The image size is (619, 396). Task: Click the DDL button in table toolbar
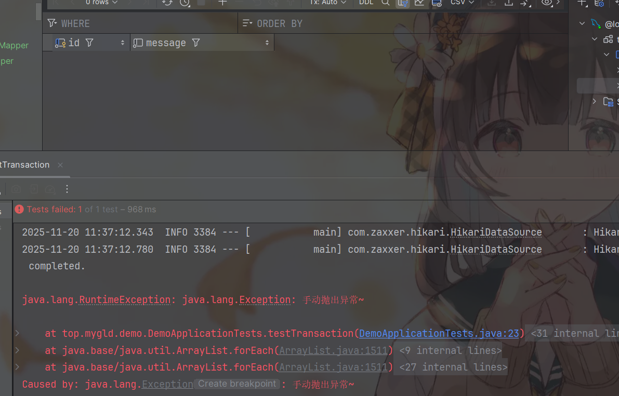point(366,3)
